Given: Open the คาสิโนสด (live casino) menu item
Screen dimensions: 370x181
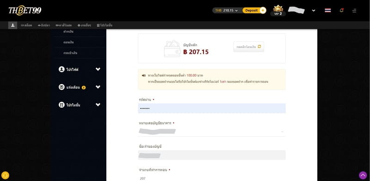Looking at the screenshot, I should click(63, 25).
